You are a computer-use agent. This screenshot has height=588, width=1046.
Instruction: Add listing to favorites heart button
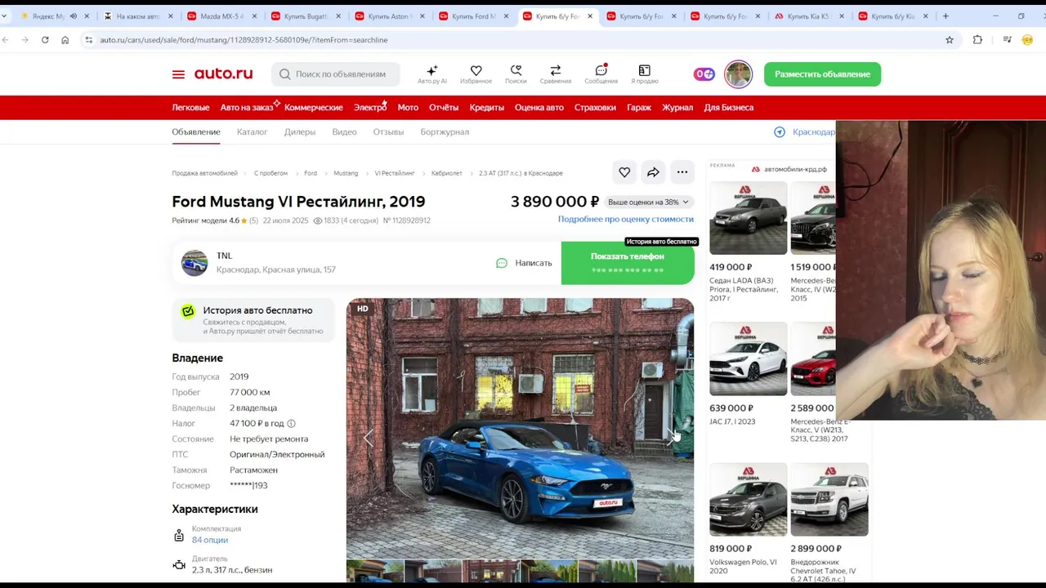coord(624,172)
